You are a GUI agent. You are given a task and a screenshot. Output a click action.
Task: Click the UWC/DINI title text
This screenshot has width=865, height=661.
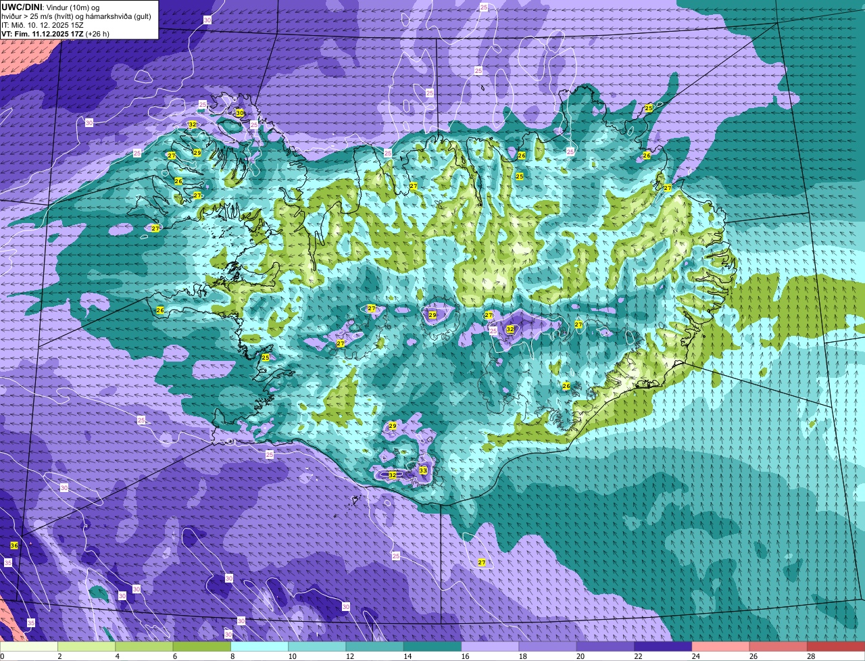(22, 7)
